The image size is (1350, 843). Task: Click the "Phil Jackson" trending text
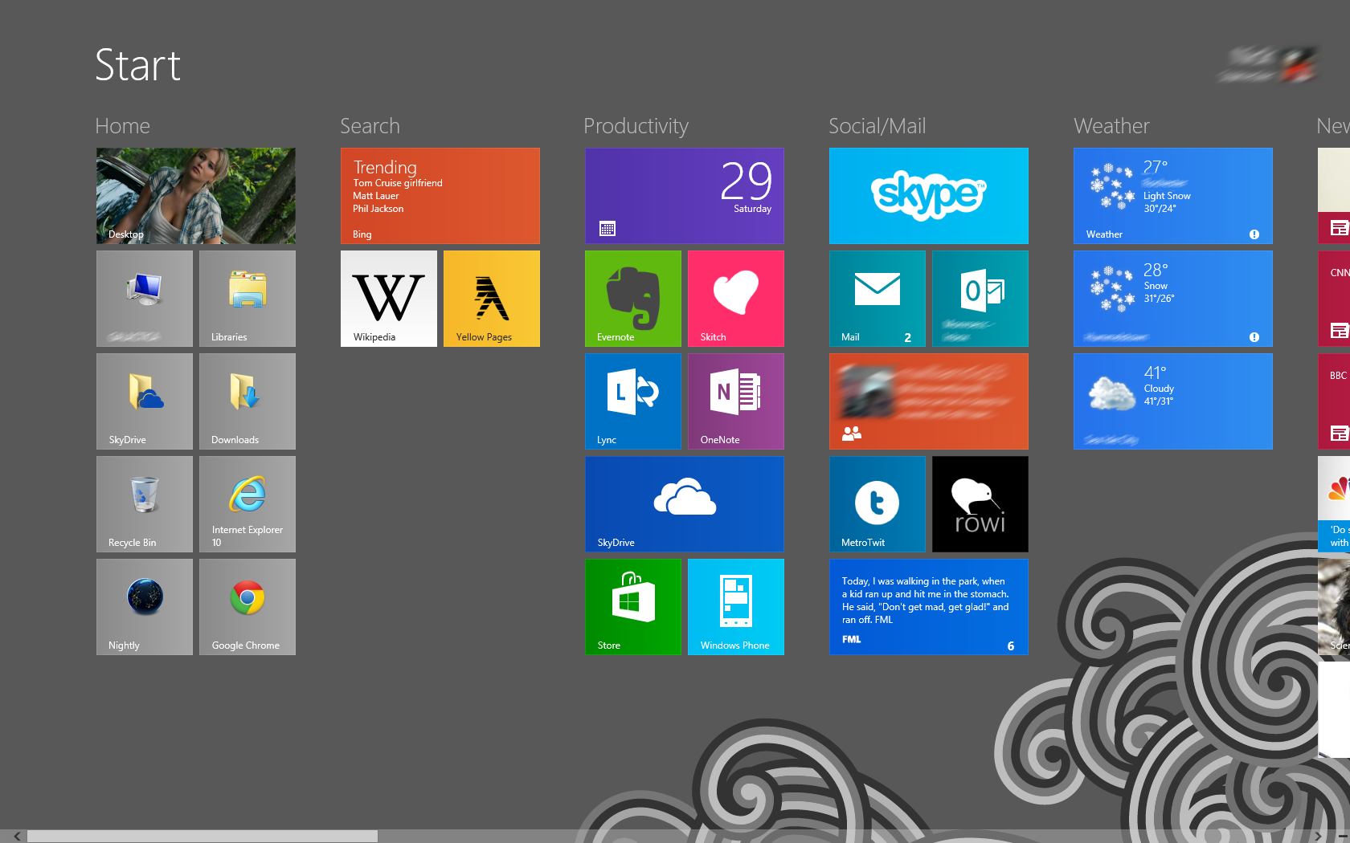click(378, 209)
